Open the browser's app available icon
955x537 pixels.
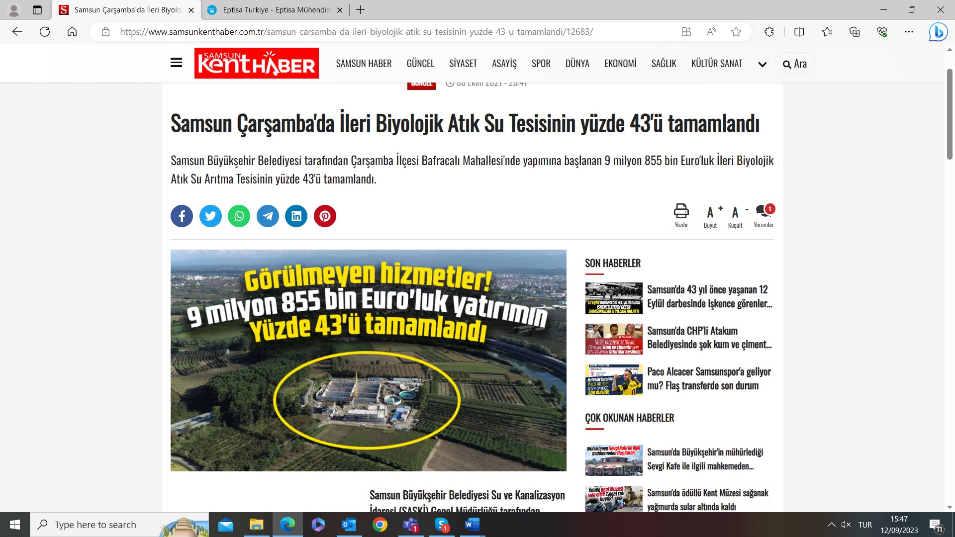pos(686,32)
